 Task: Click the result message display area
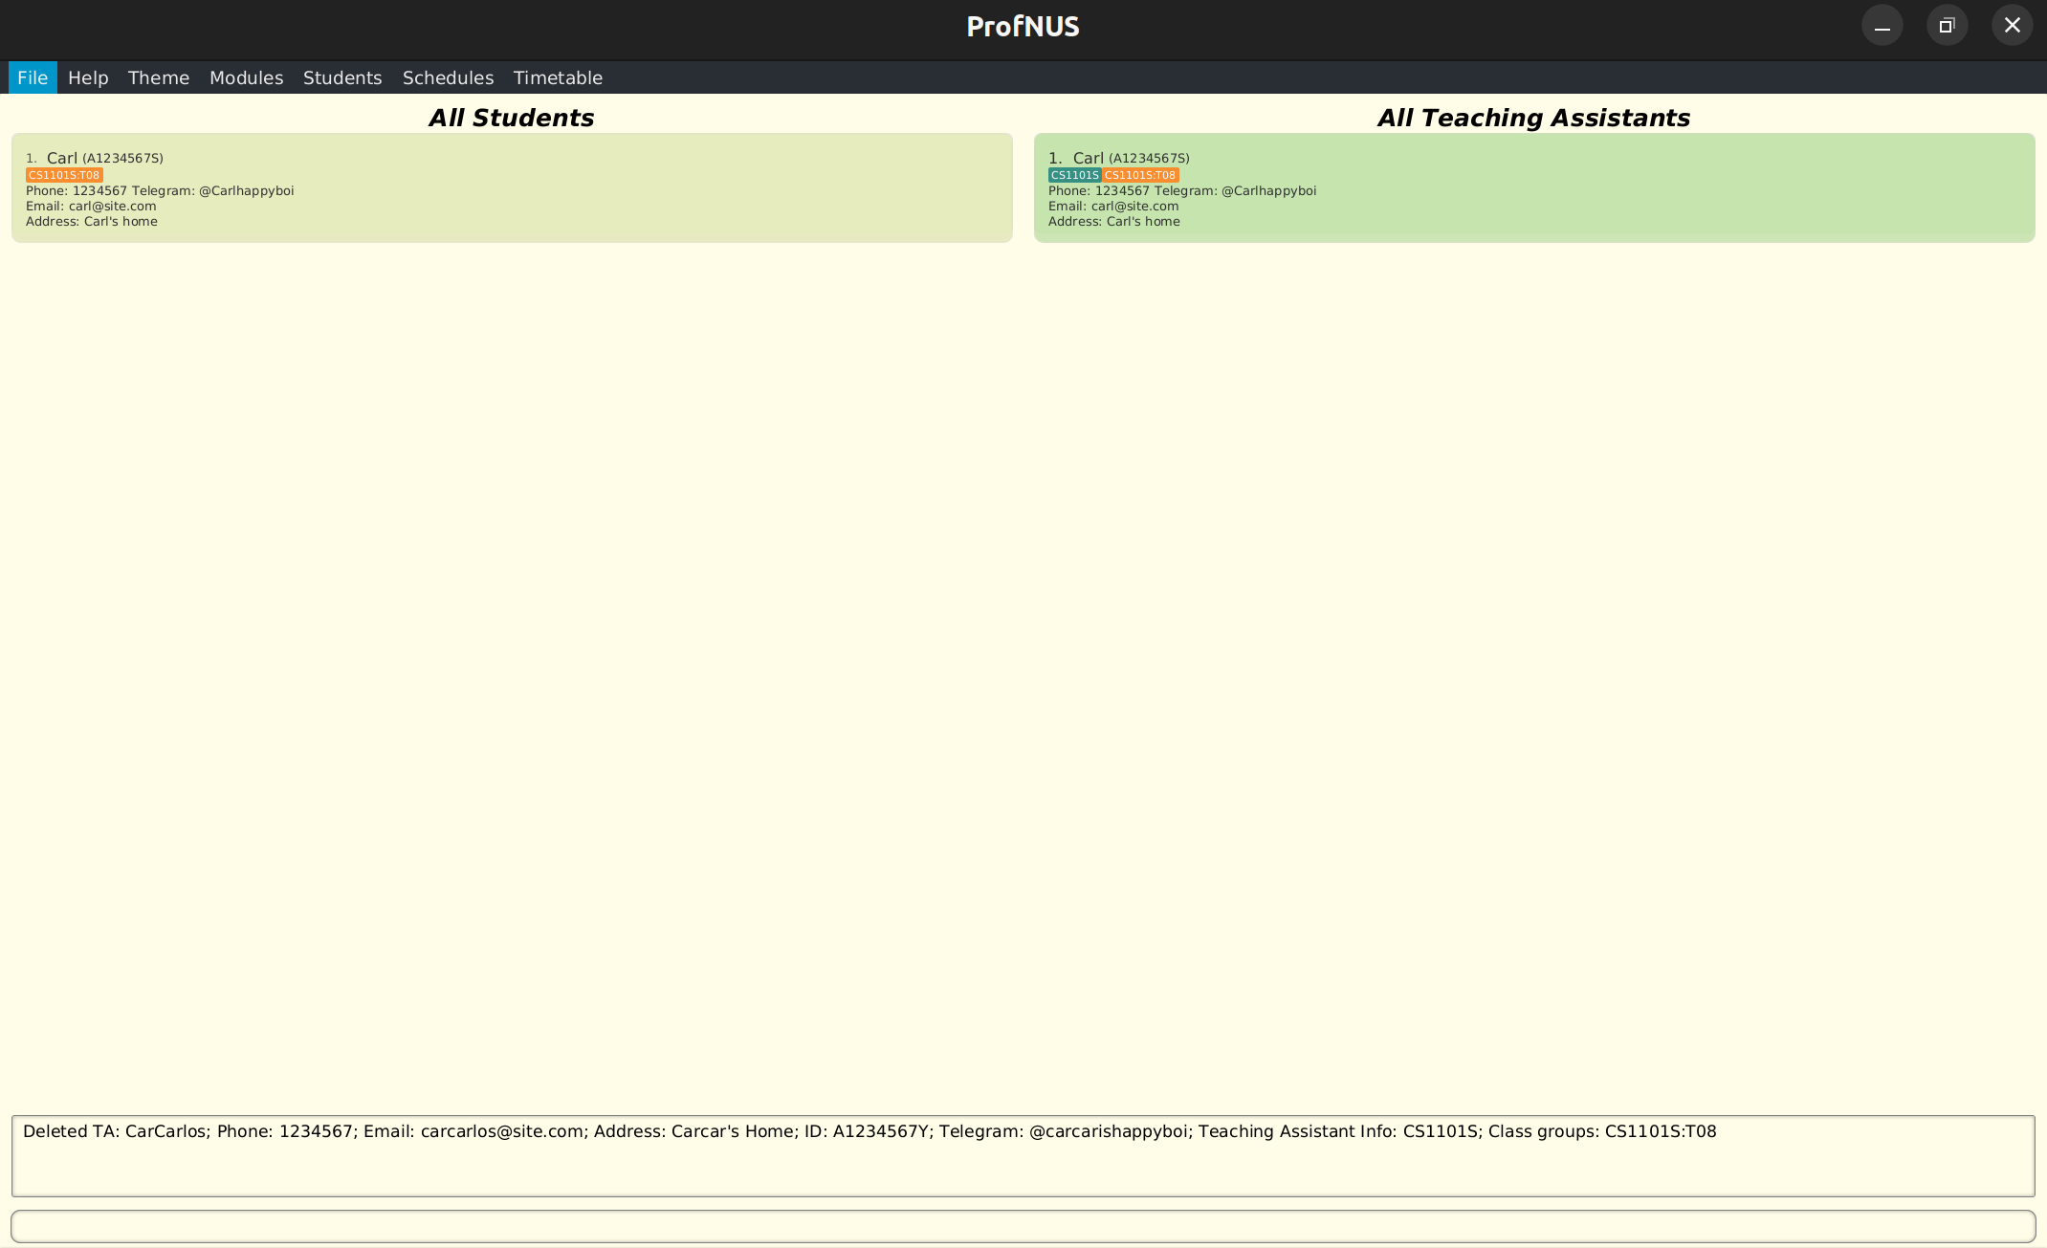(1023, 1155)
